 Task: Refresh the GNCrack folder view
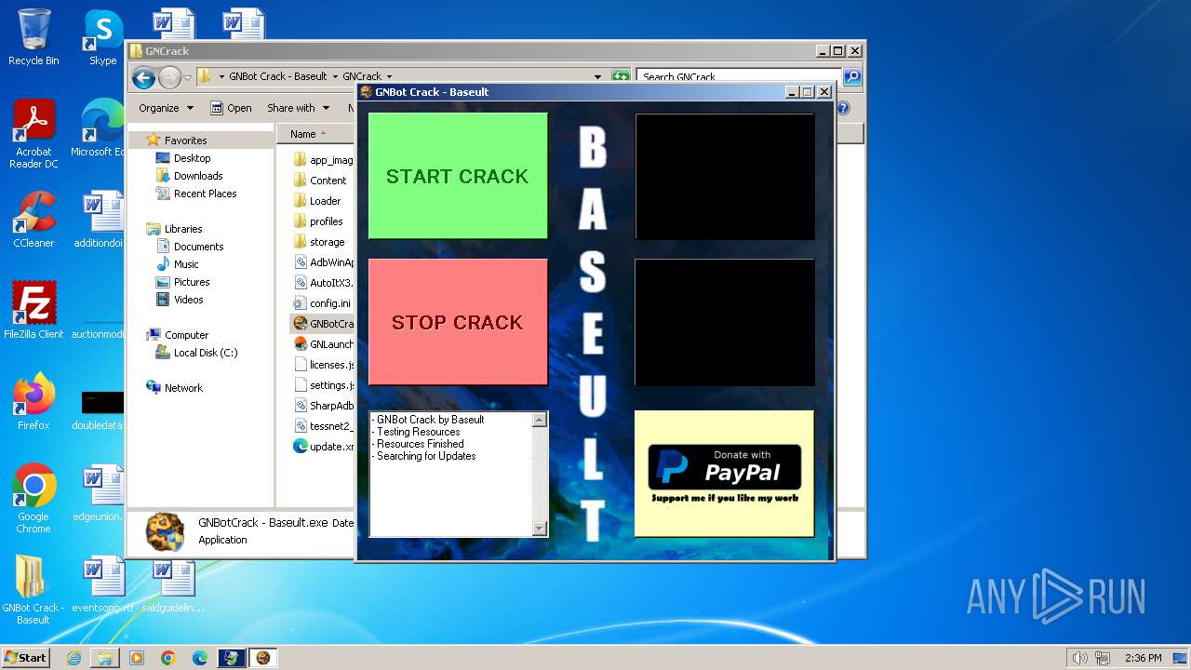(x=621, y=76)
